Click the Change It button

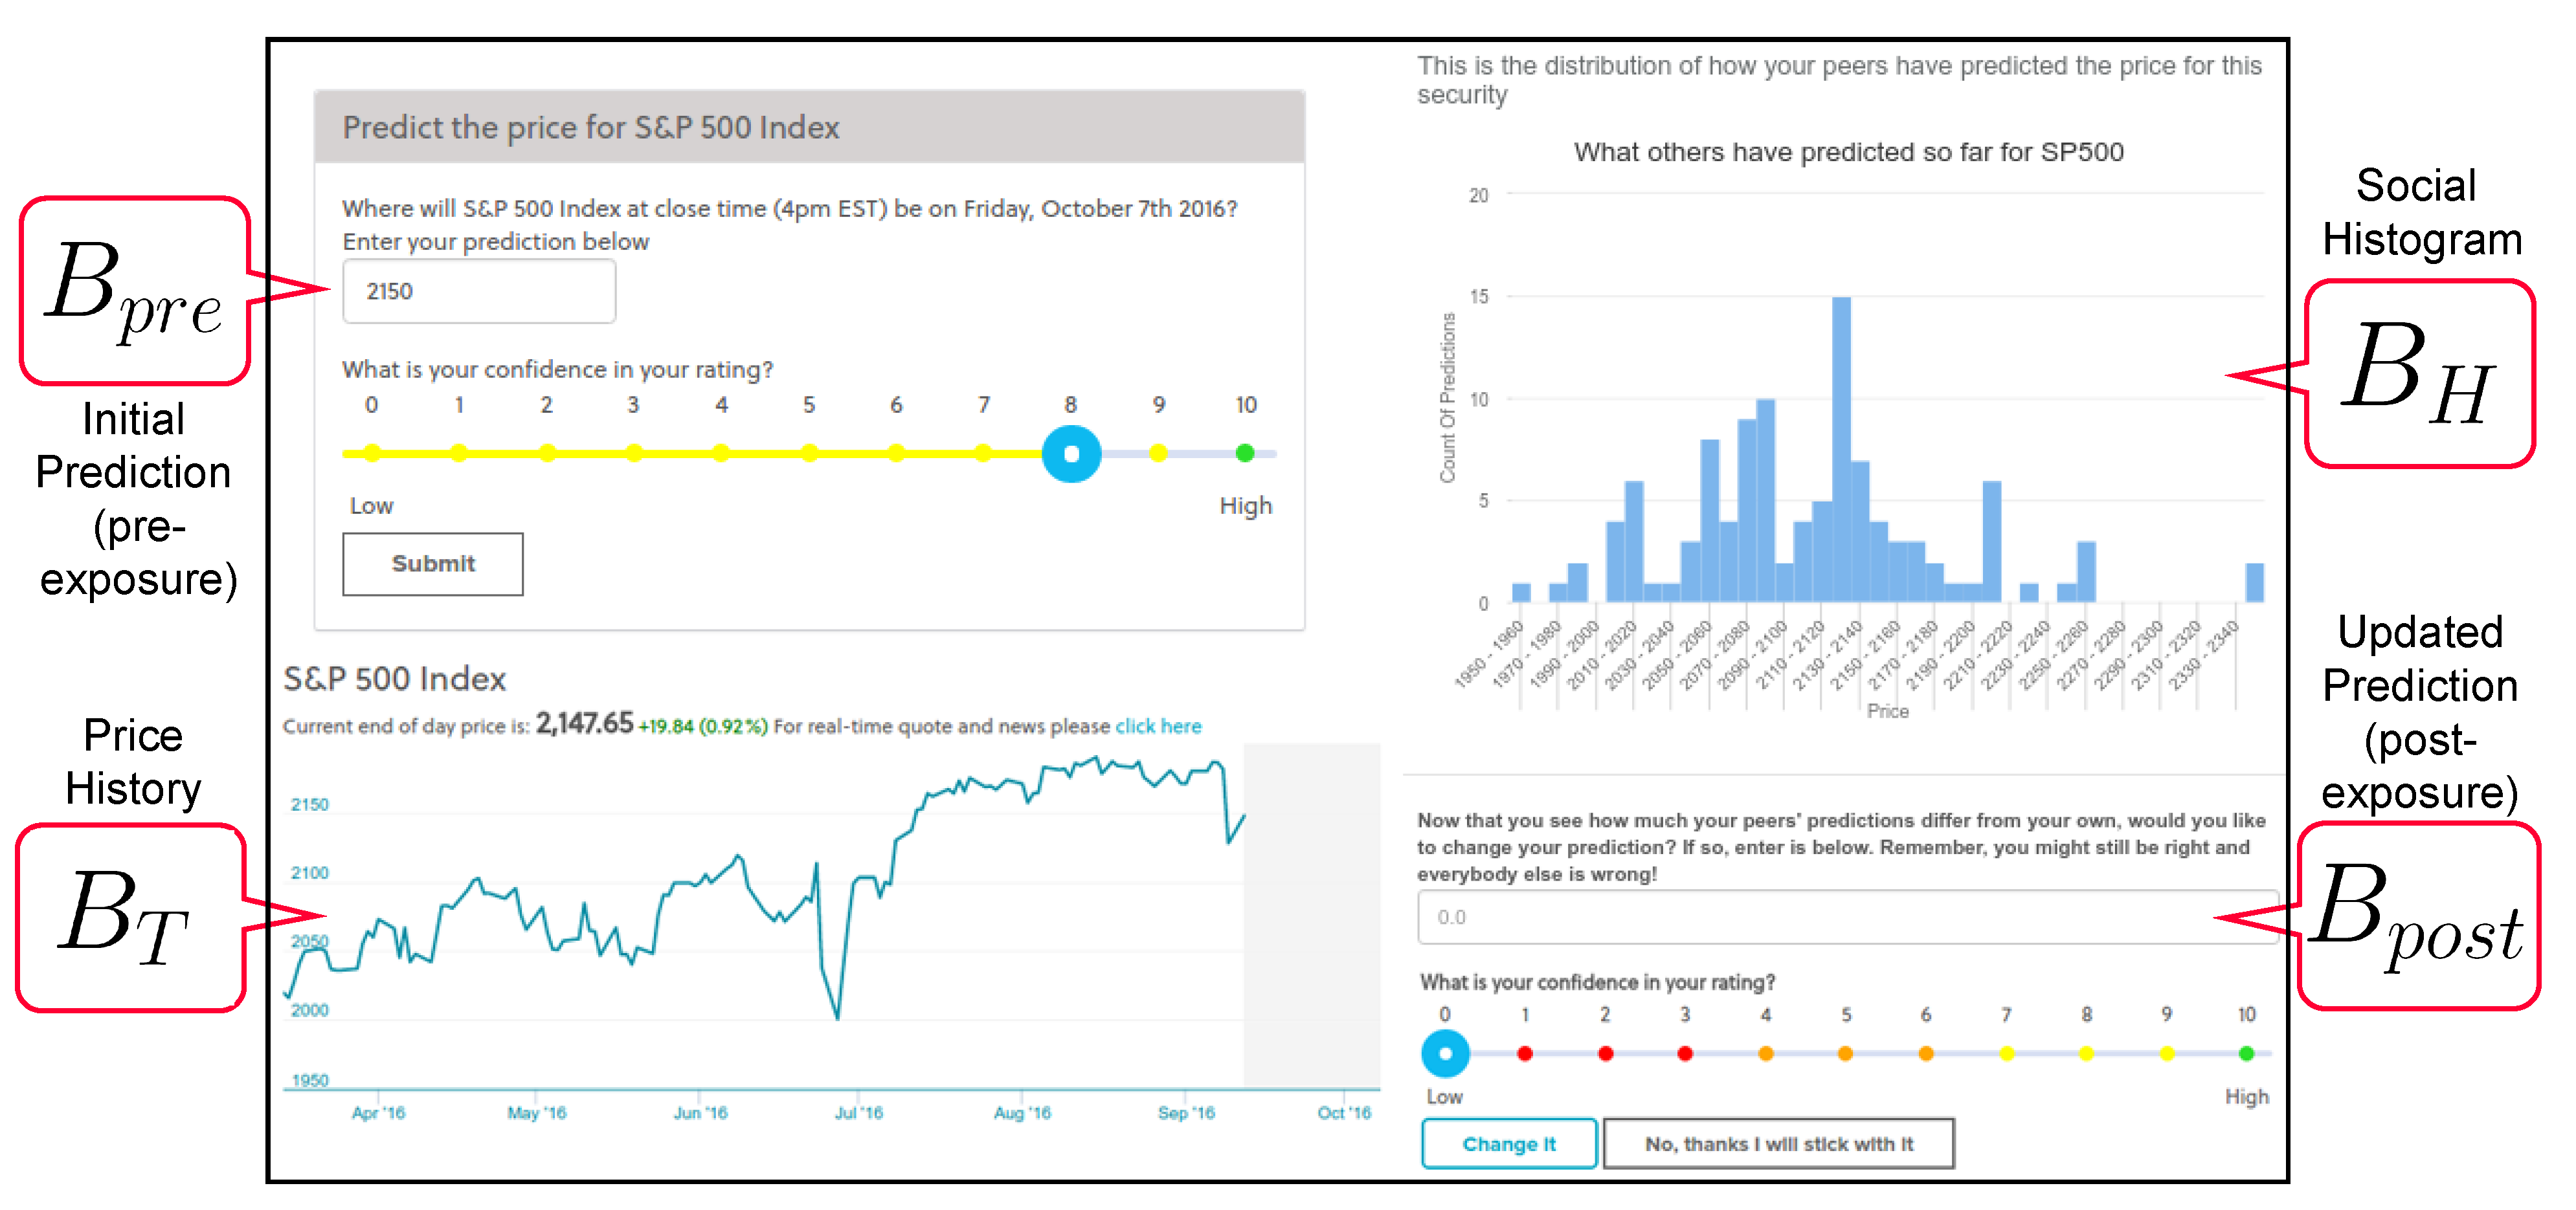click(1509, 1144)
